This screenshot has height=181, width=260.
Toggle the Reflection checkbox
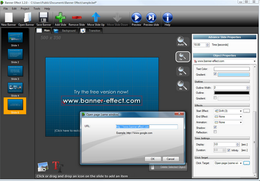(215, 132)
